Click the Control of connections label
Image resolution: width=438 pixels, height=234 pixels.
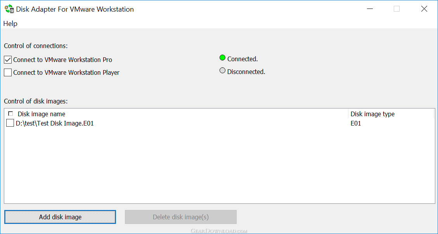pos(36,46)
